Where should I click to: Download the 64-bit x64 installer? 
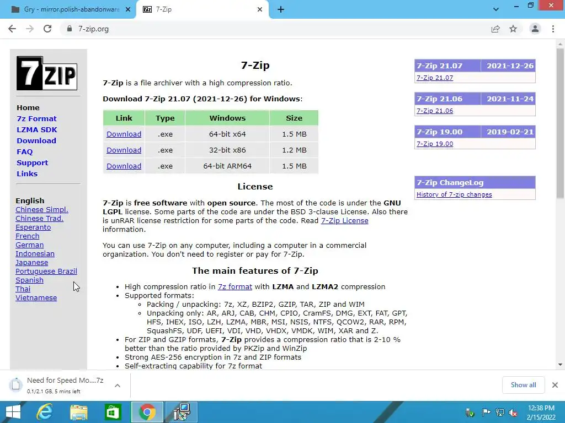coord(124,134)
